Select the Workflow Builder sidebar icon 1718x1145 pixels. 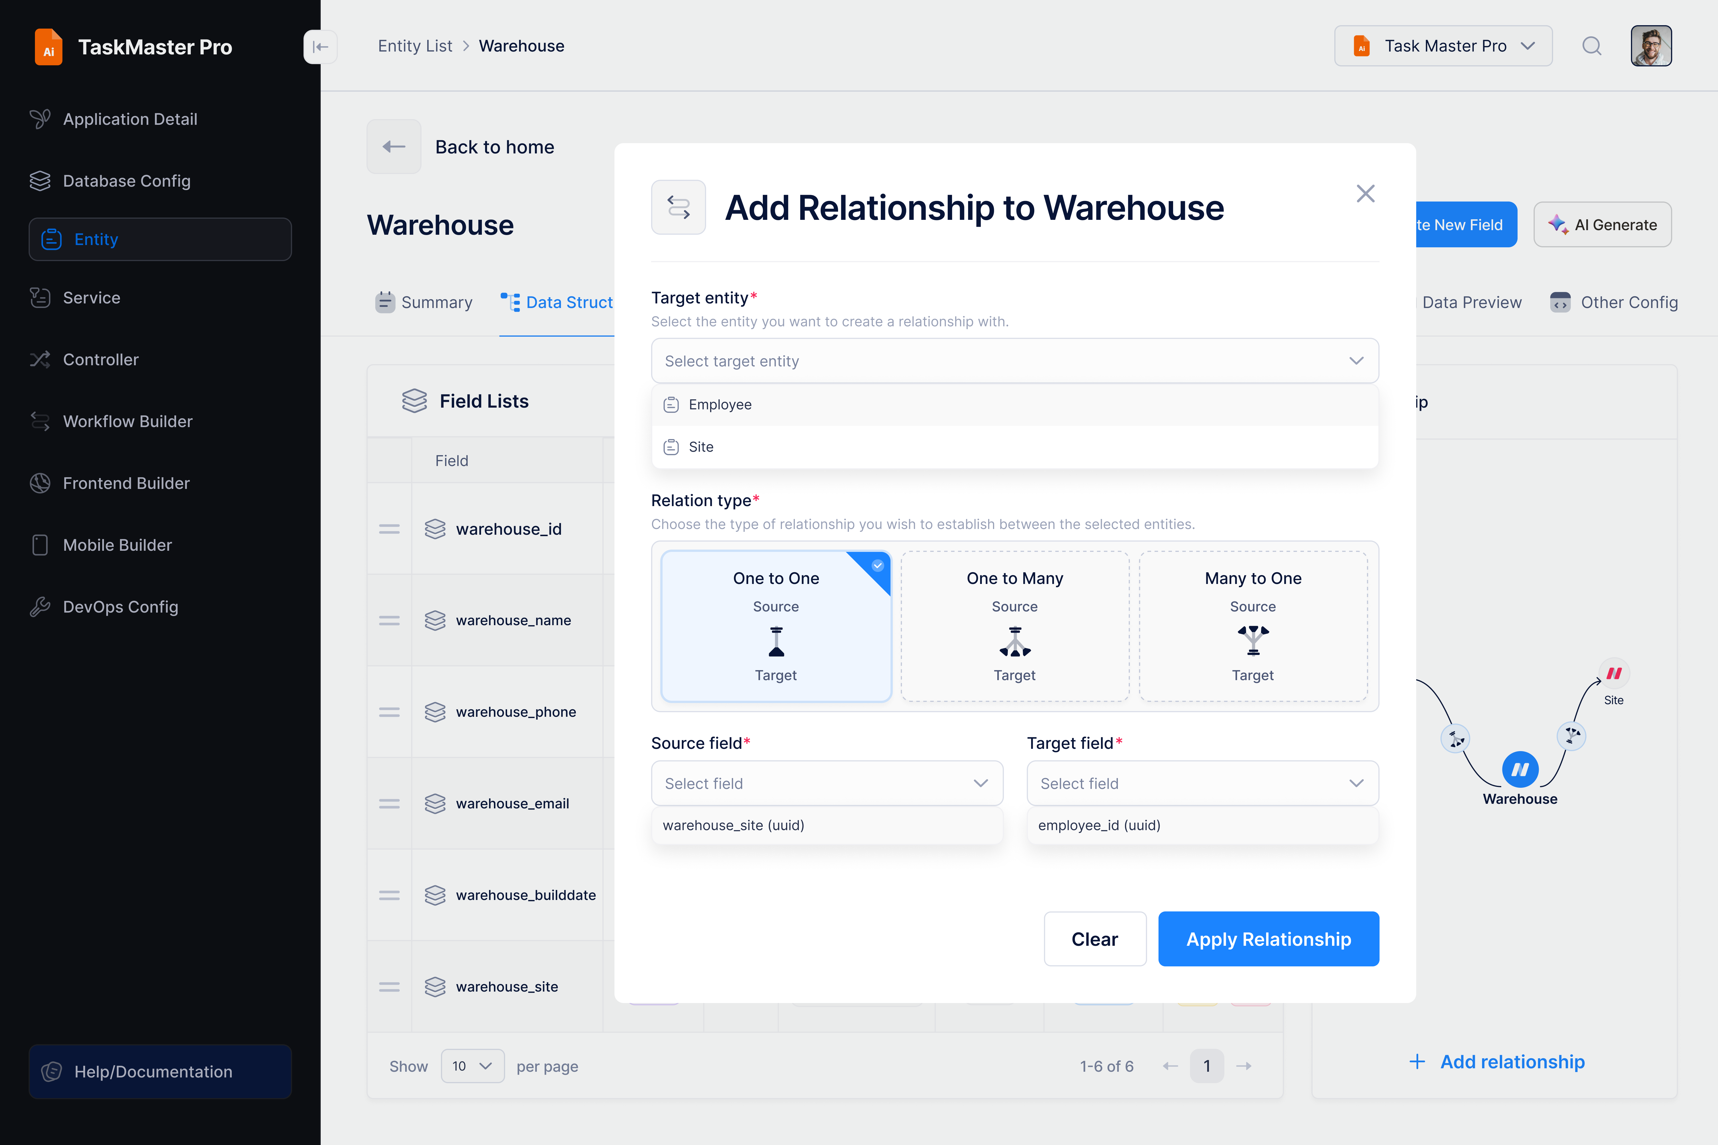click(40, 421)
